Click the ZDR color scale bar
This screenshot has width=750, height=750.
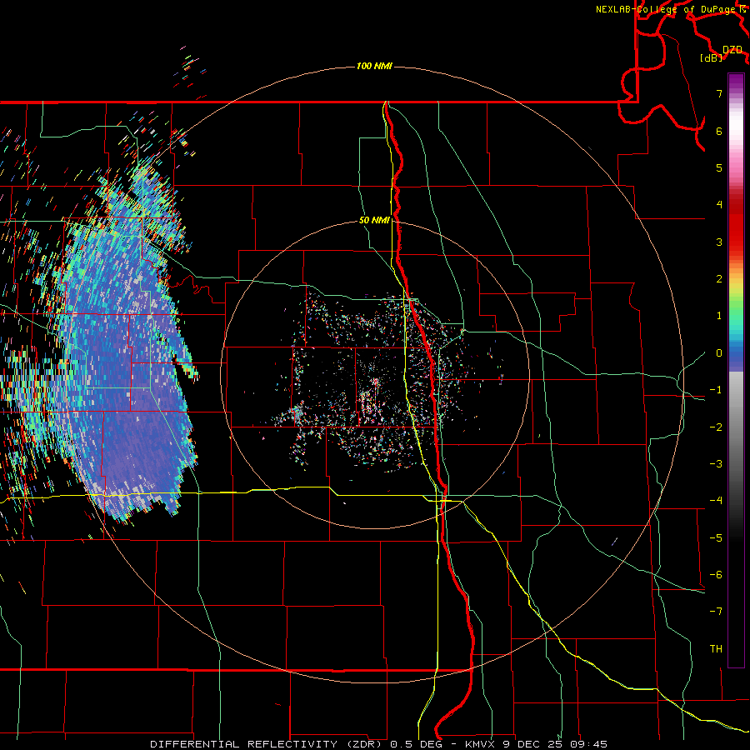coord(736,370)
